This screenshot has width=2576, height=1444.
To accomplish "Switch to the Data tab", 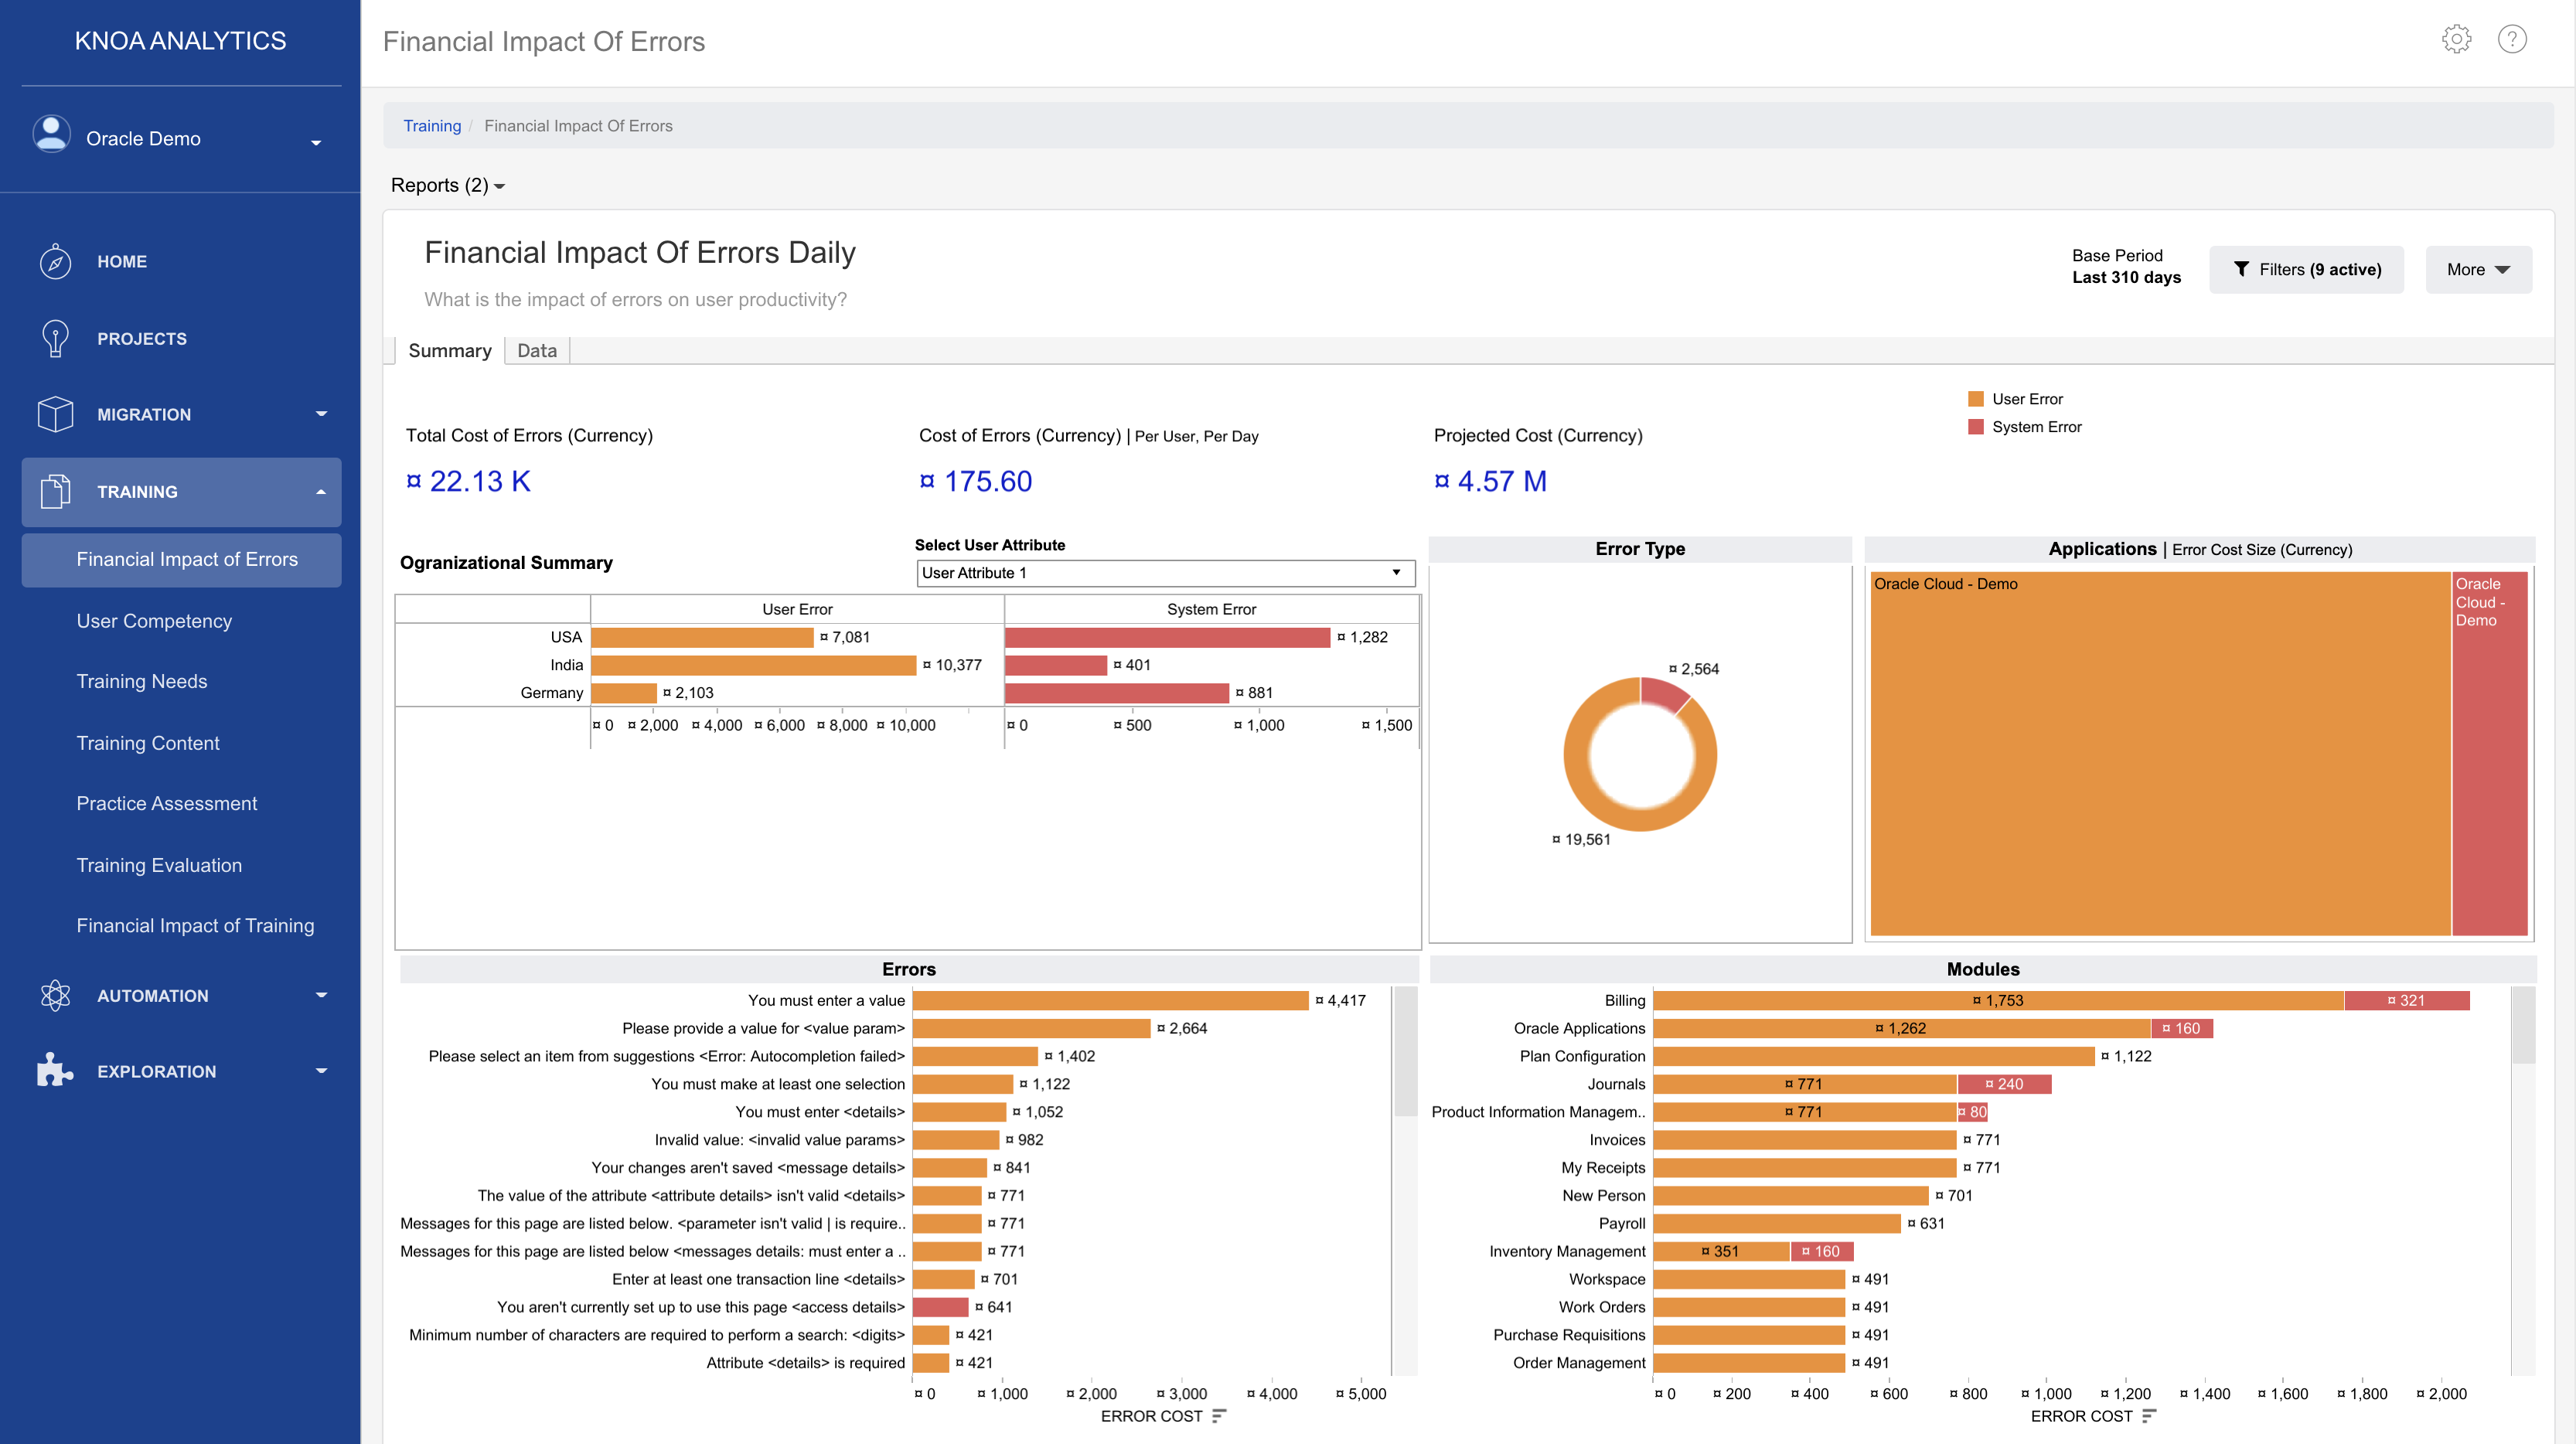I will coord(536,351).
